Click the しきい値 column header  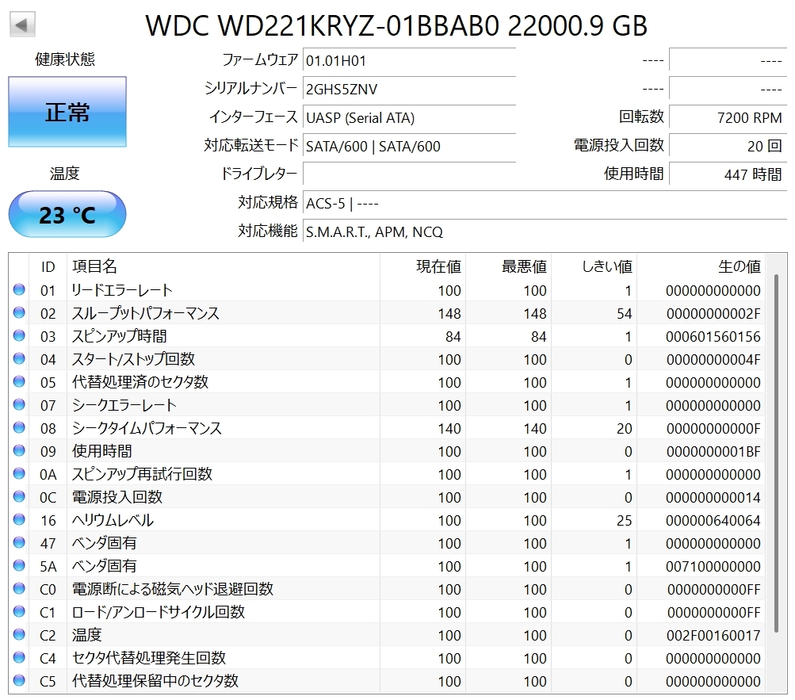(x=594, y=266)
